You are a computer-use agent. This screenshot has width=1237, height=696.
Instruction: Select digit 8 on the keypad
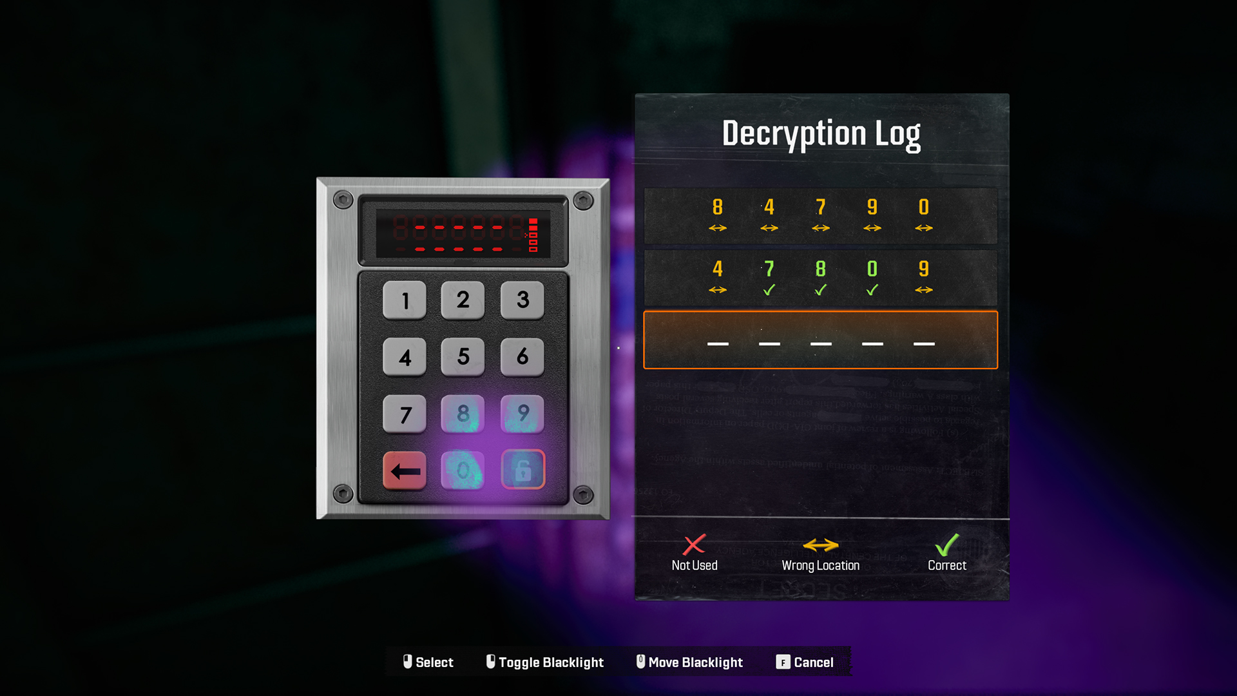pyautogui.click(x=463, y=414)
